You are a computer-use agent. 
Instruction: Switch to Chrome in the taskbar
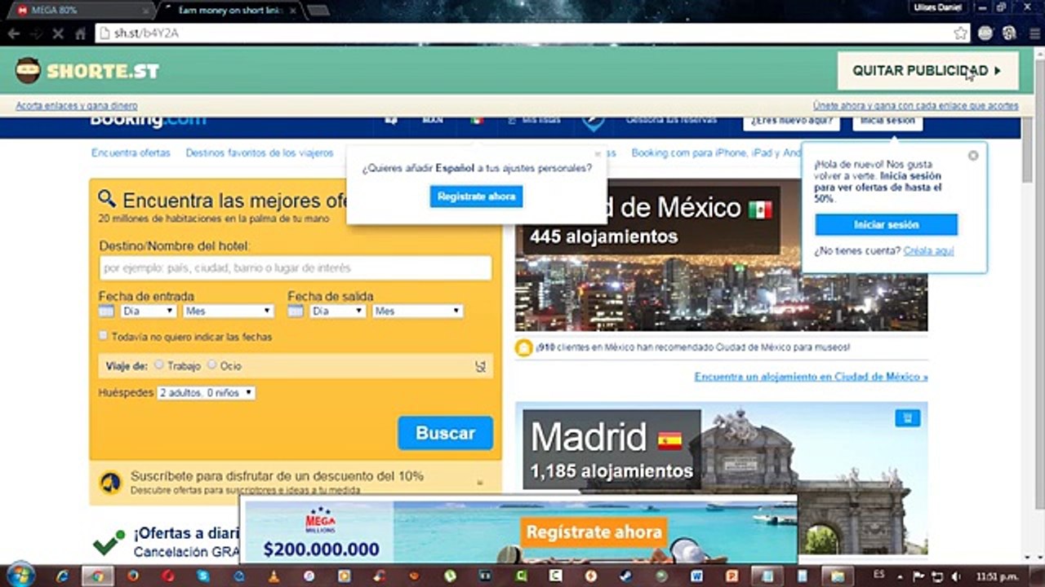[98, 576]
